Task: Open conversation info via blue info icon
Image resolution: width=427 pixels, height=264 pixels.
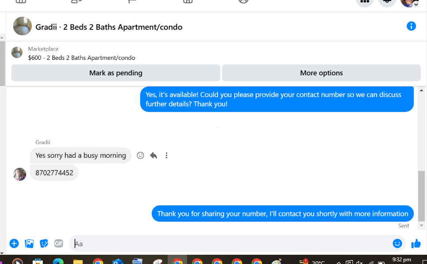Action: coord(411,26)
